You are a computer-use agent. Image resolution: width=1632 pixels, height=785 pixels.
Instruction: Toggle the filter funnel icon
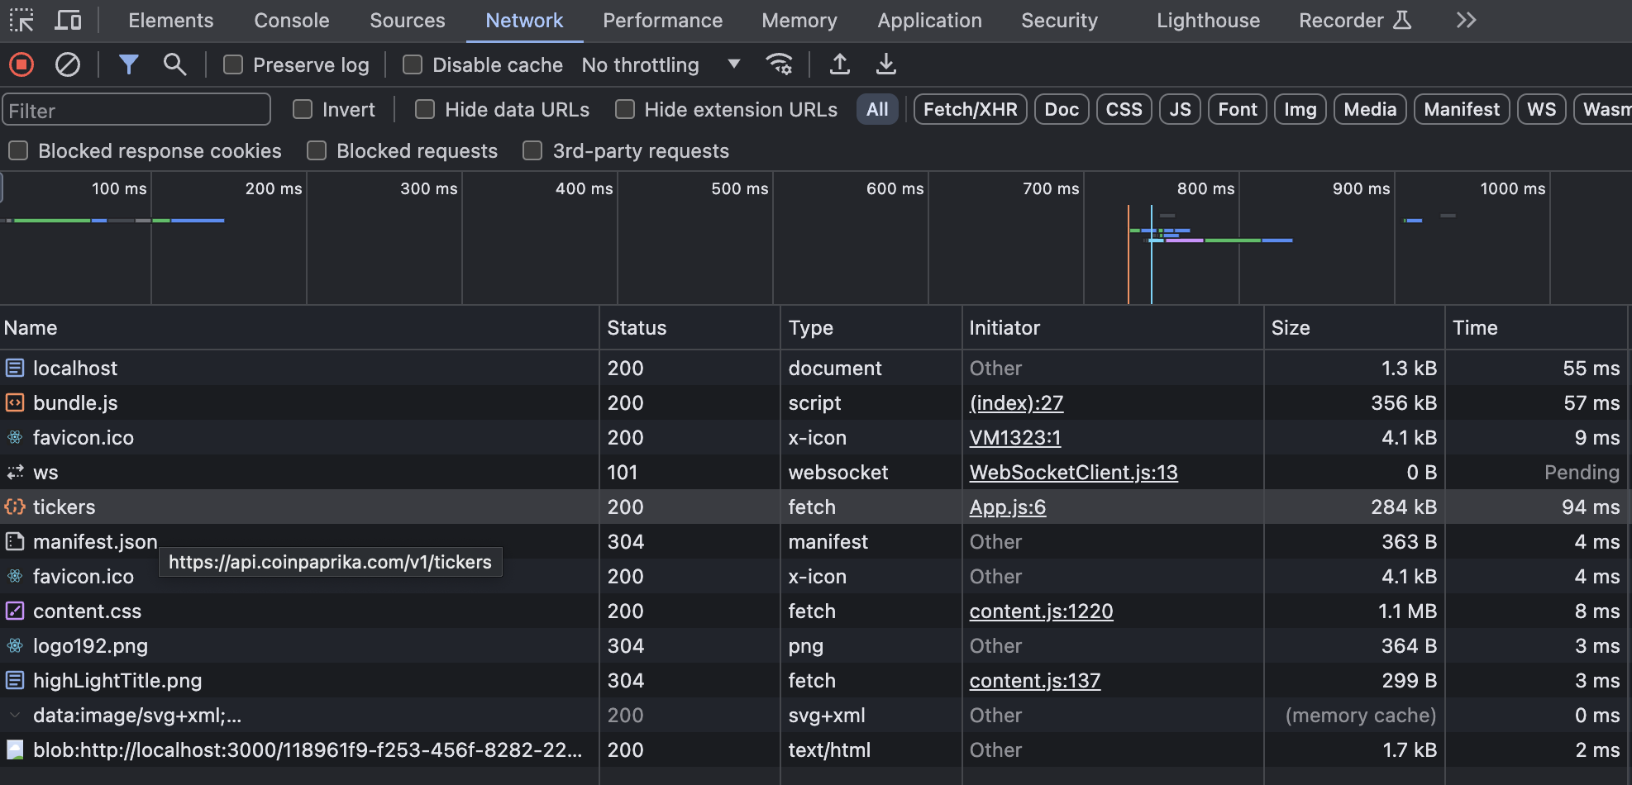128,64
